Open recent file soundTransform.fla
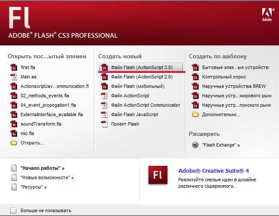 [41, 124]
